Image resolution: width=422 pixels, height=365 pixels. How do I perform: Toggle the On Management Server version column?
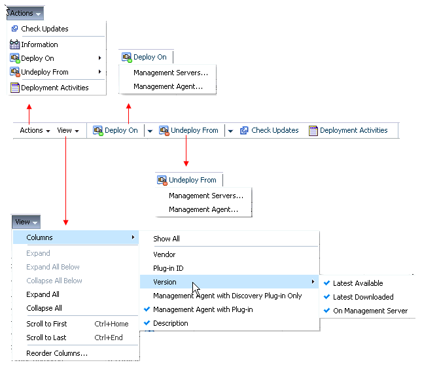pos(326,311)
